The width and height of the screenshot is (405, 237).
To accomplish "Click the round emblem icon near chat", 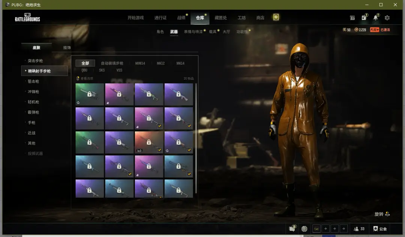I will coord(304,229).
